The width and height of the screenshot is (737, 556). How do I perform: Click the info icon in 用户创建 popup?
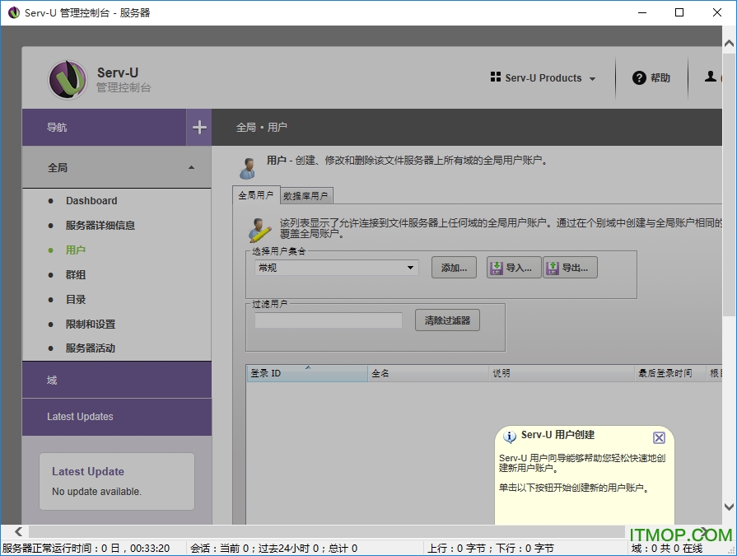[510, 437]
